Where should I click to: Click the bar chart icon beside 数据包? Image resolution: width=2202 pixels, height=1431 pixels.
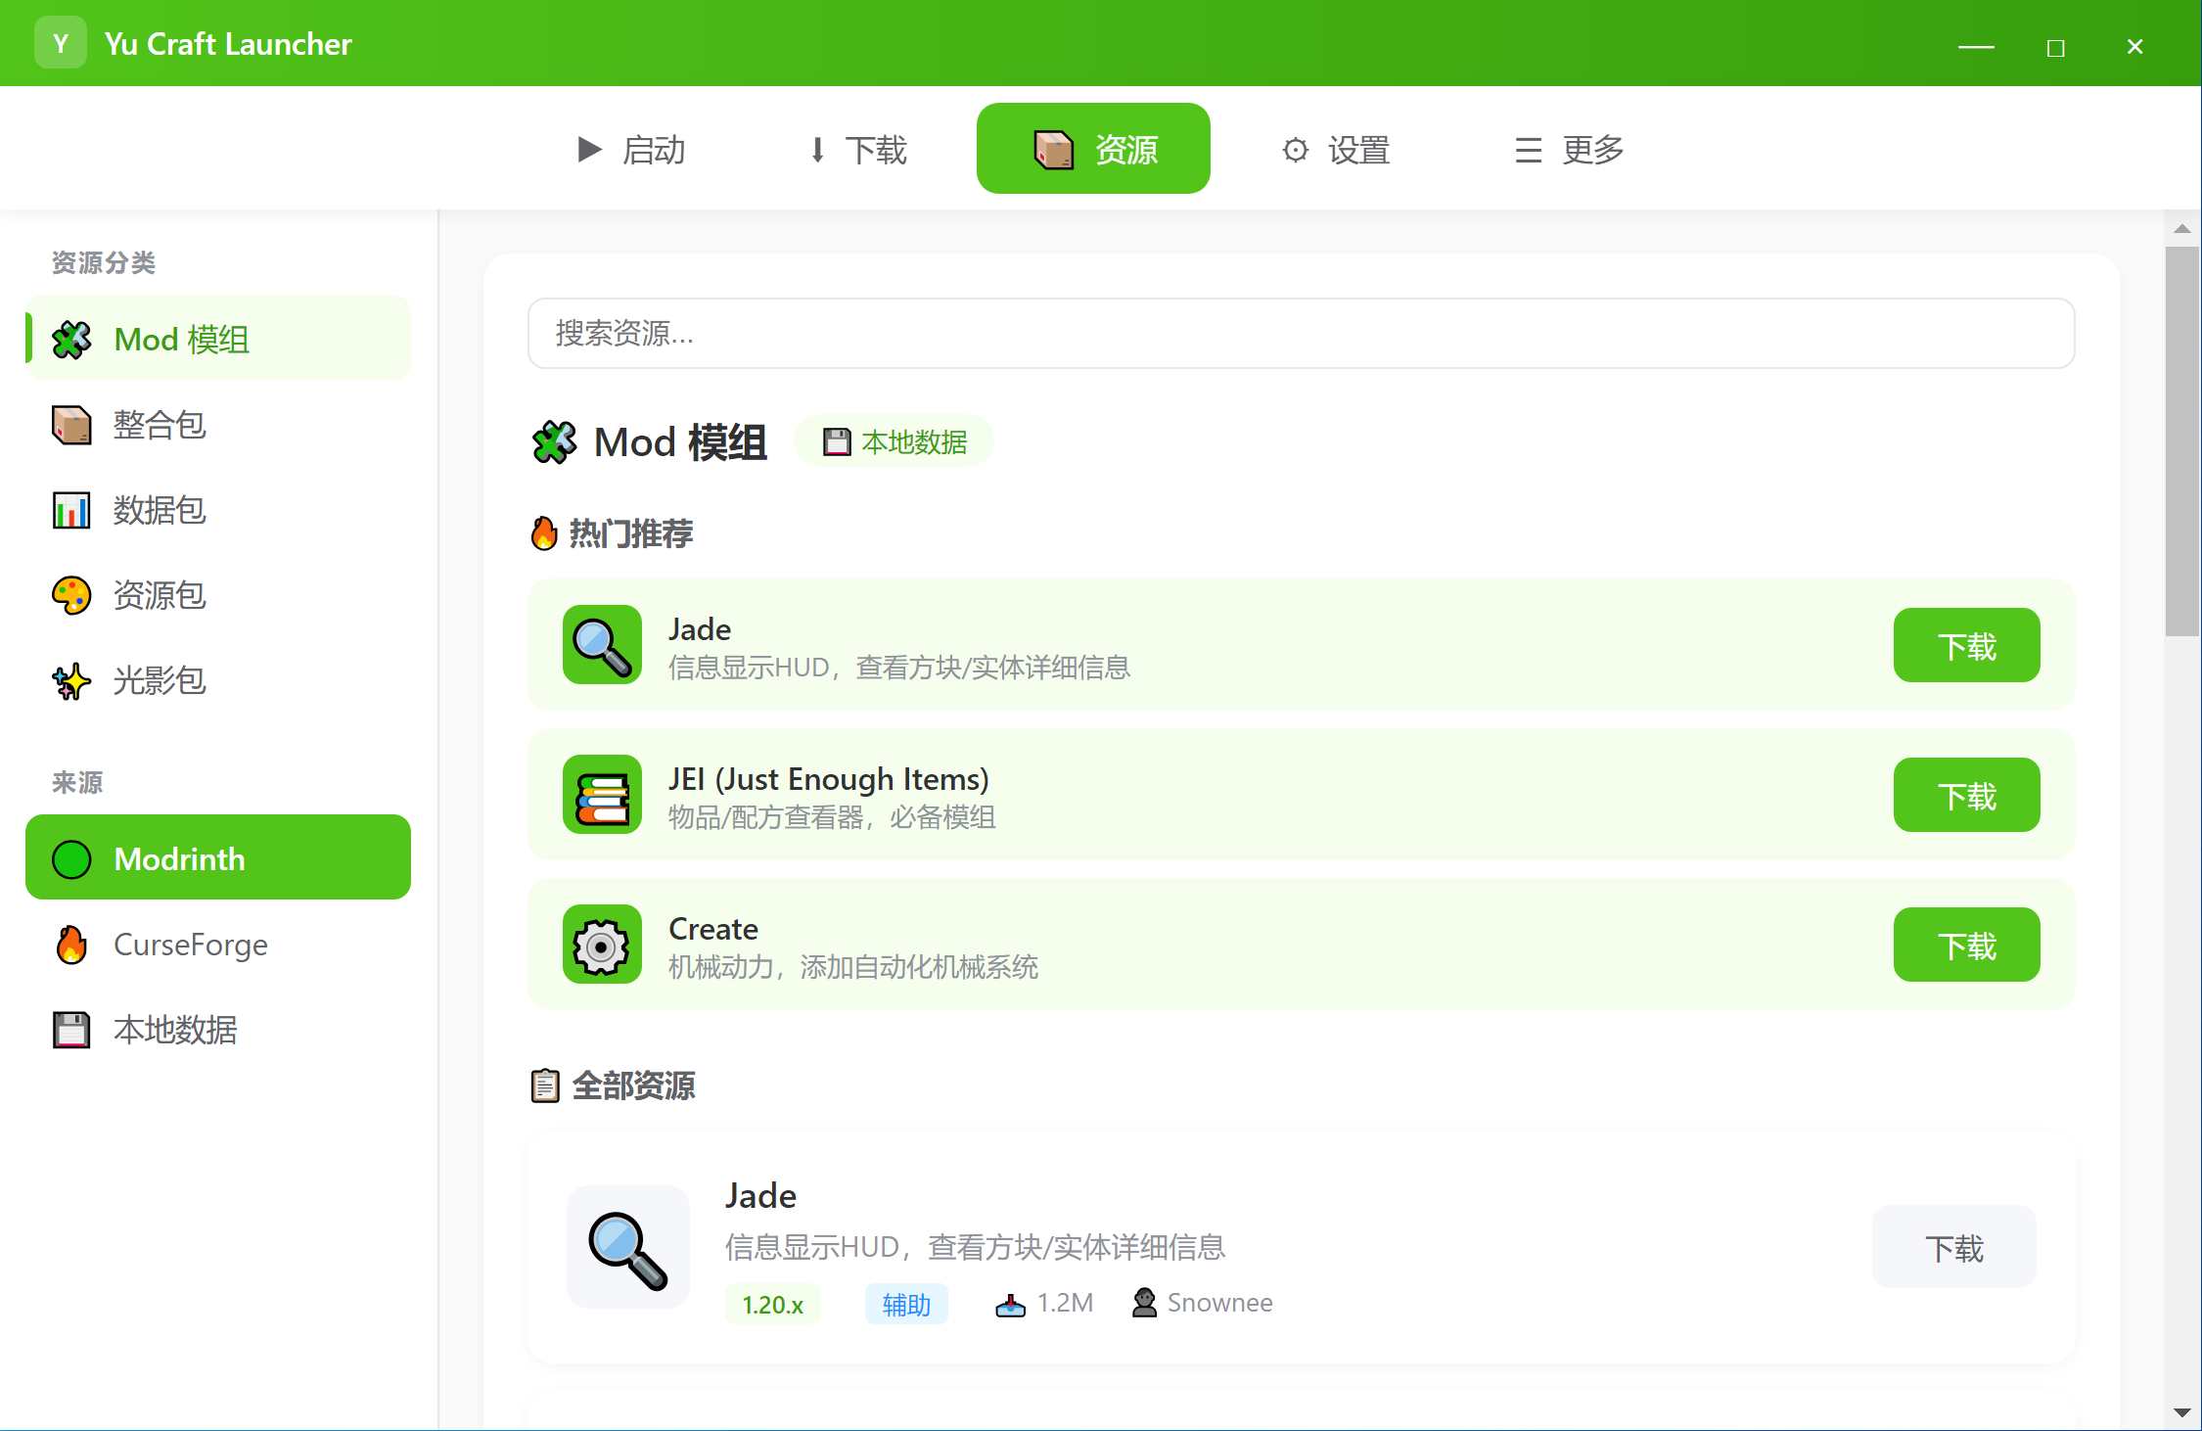pyautogui.click(x=71, y=510)
